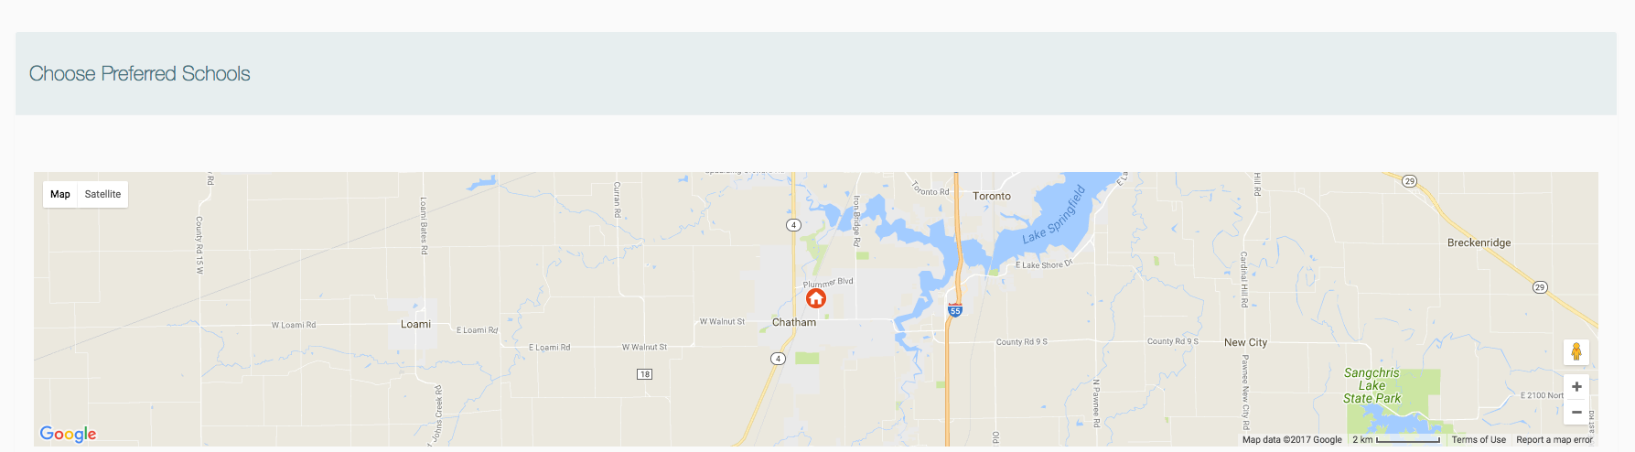Open the Terms of Use link
The width and height of the screenshot is (1635, 452).
click(1479, 440)
